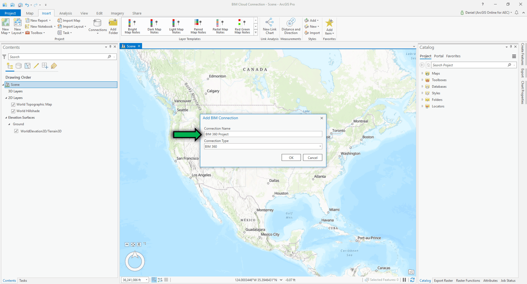Click the Undo arrow icon

point(27,5)
